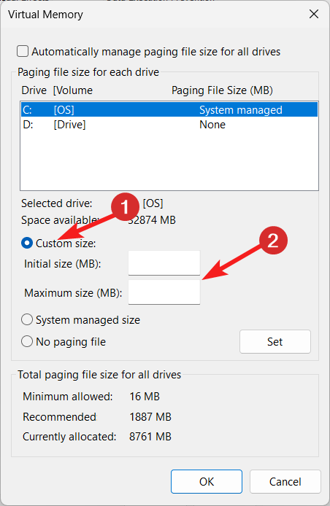Focus the Initial size (MB) field

pos(164,263)
